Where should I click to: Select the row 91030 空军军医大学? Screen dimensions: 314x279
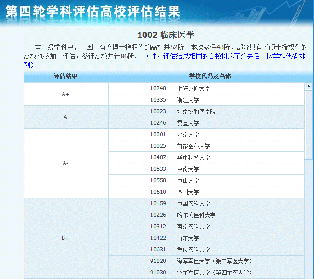pyautogui.click(x=206, y=273)
